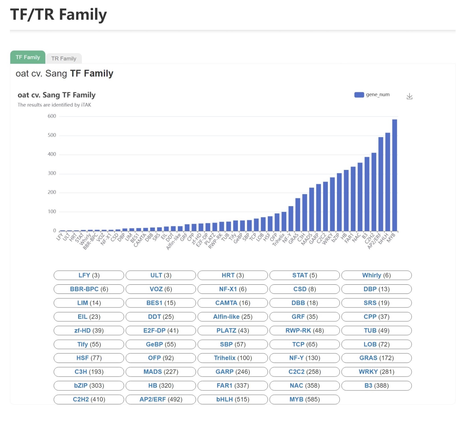
Task: Open the bHLH (515) family link
Action: click(x=233, y=399)
